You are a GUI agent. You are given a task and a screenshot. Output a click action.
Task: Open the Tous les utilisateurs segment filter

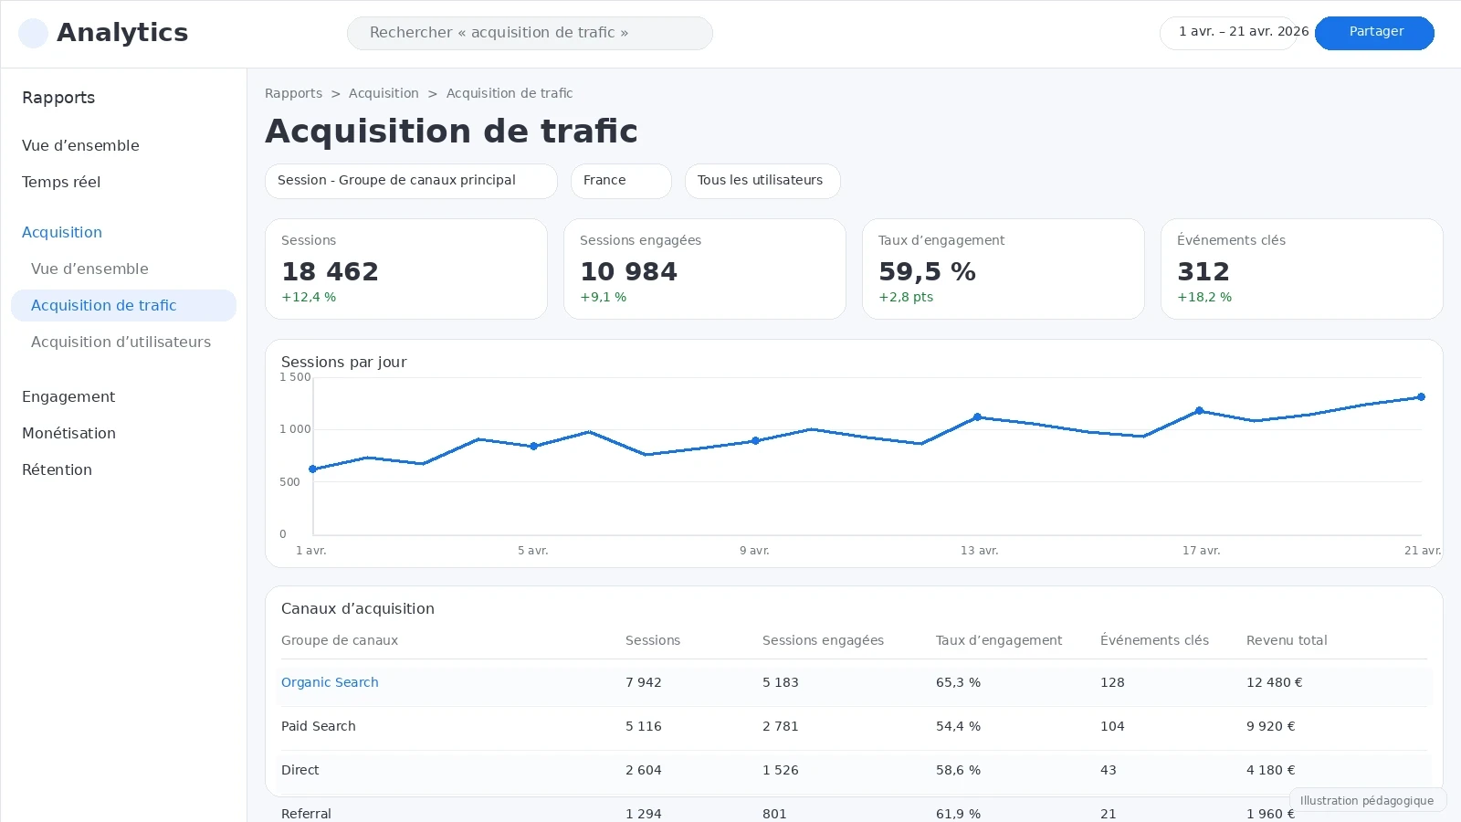762,181
